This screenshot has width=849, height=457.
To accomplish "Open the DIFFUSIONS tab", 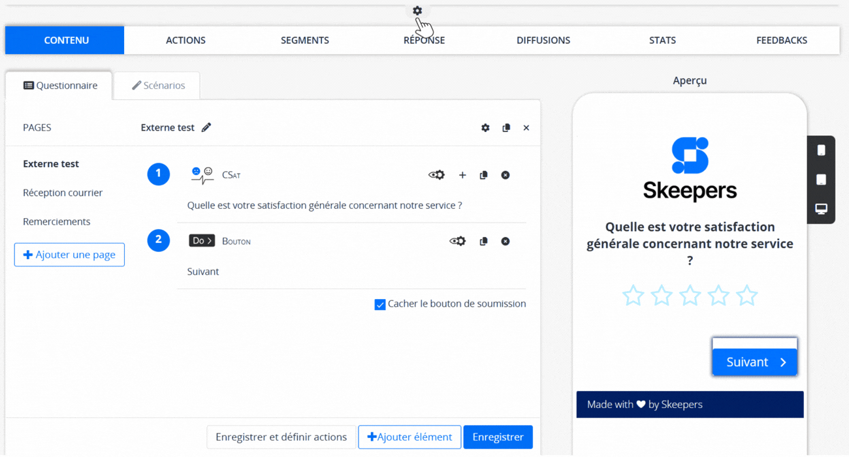I will click(543, 40).
